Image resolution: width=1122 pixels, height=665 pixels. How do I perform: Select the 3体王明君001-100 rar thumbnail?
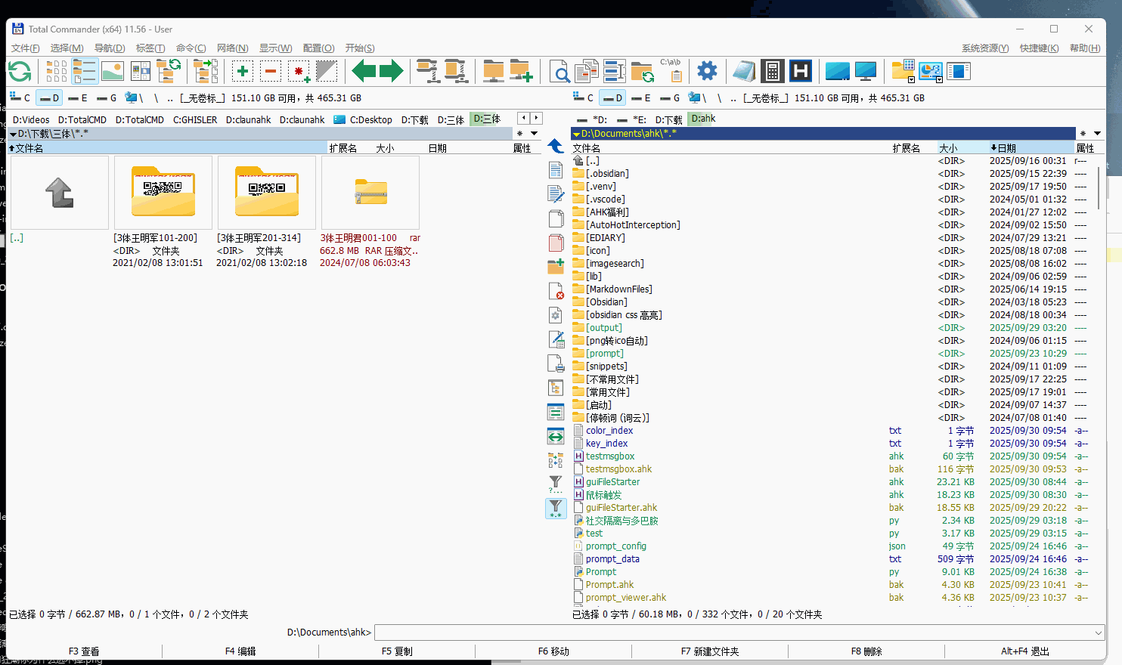tap(370, 193)
